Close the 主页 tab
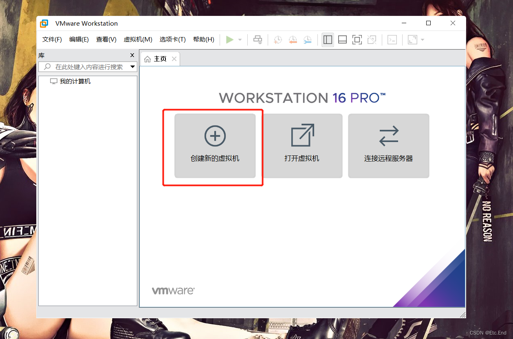The height and width of the screenshot is (339, 513). (174, 59)
